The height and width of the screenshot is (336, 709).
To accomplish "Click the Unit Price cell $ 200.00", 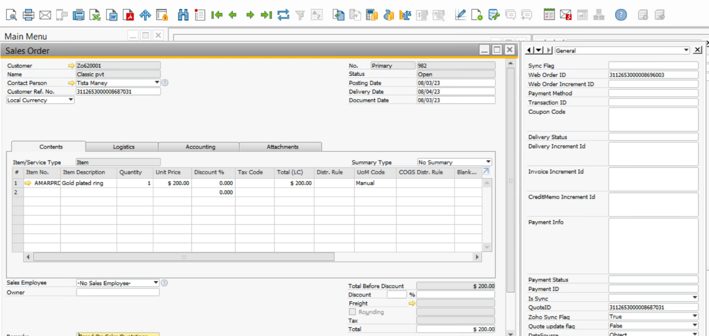I will click(172, 183).
